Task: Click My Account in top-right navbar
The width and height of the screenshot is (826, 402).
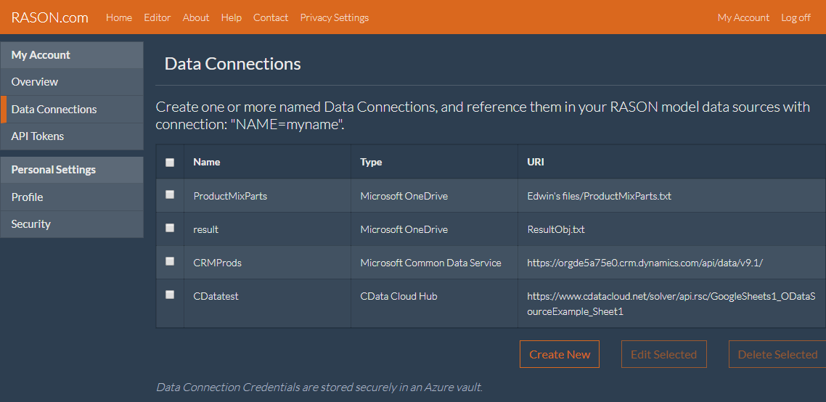Action: 743,17
